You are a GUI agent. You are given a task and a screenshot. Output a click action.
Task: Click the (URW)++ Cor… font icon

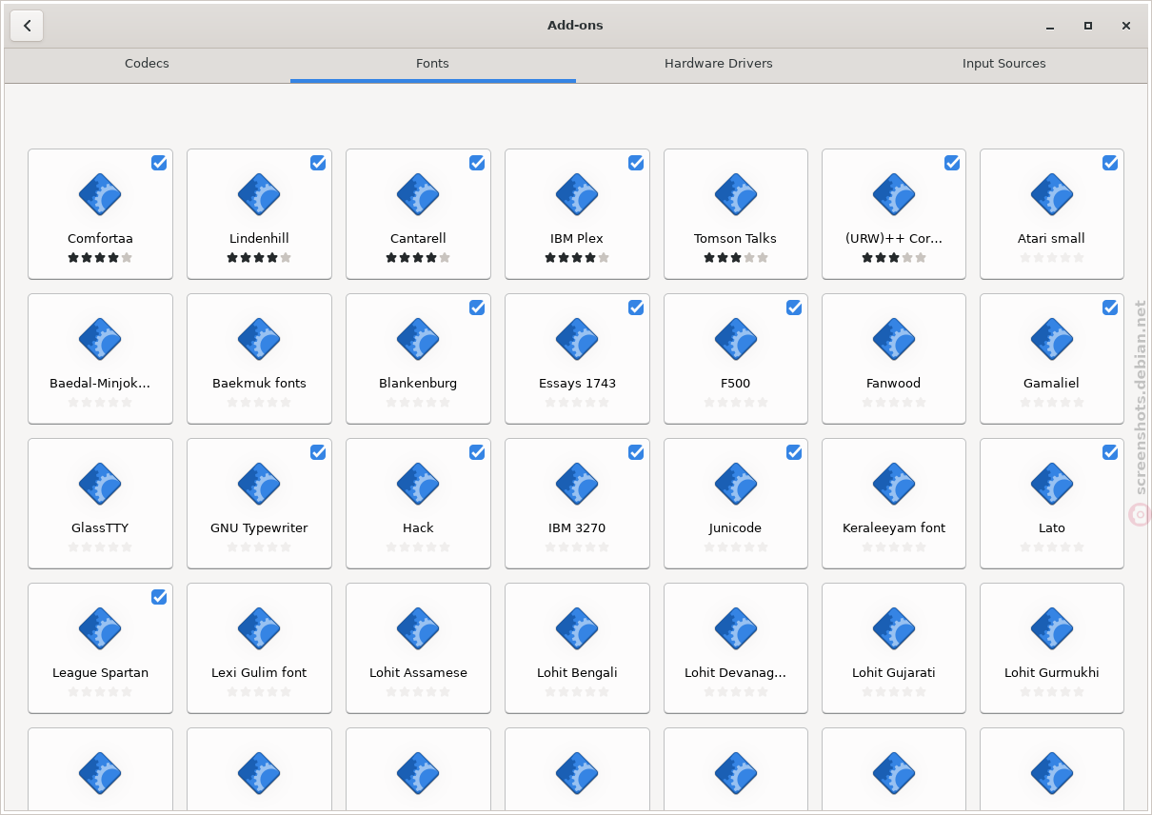[894, 195]
